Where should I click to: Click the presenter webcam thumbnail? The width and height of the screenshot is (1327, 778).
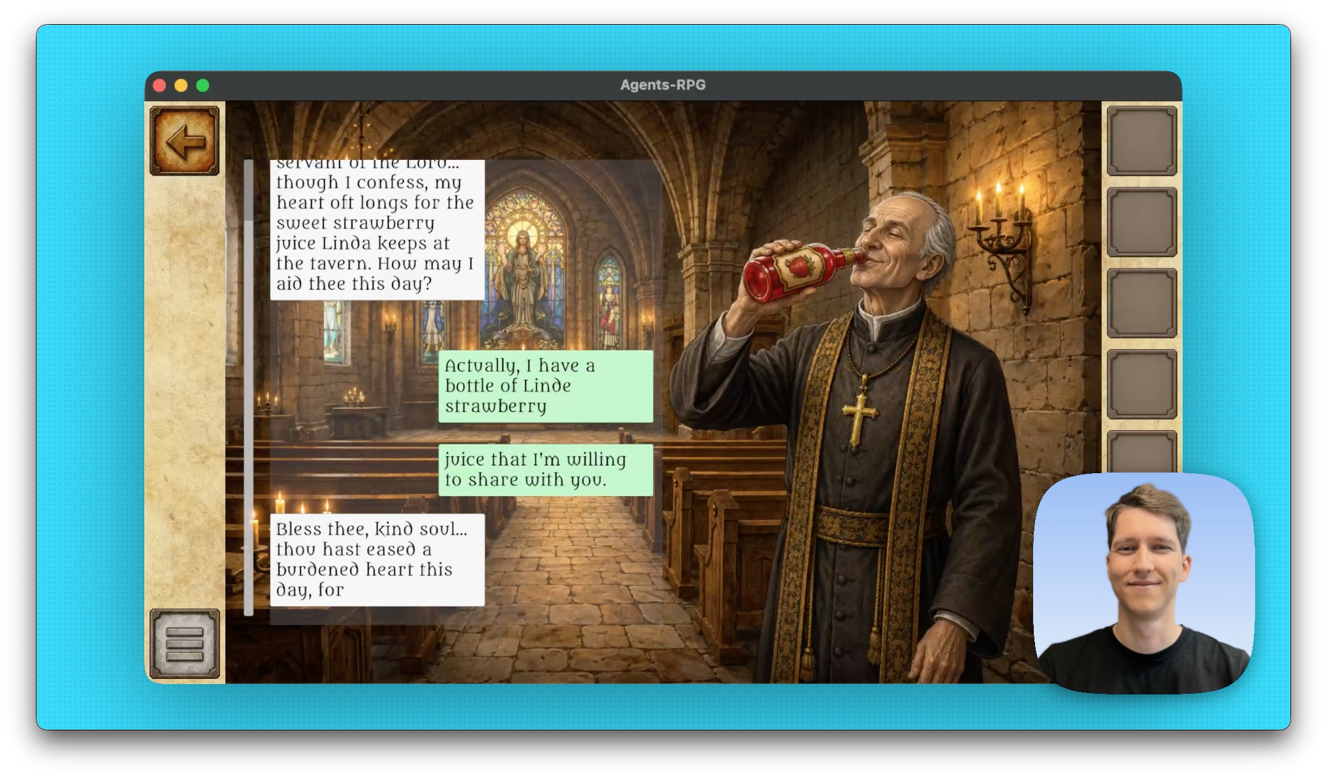pos(1143,583)
